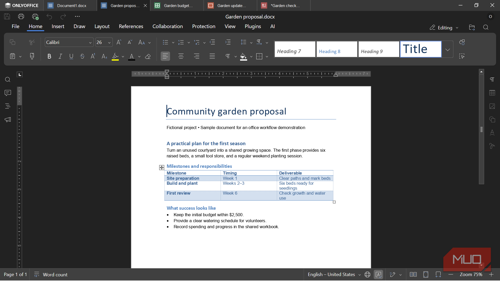This screenshot has width=500, height=281.
Task: Click the Select all icon
Action: pos(462,56)
